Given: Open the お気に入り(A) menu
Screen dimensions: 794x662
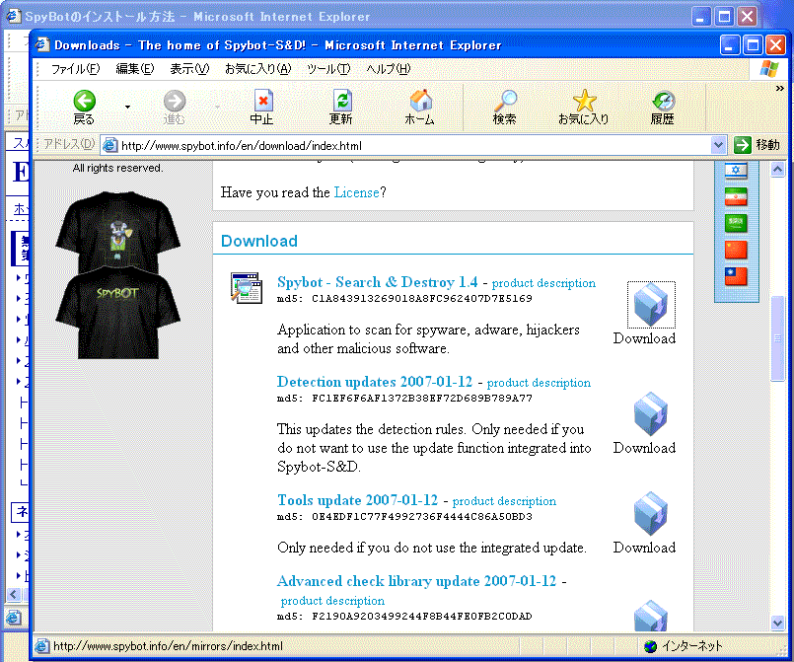Looking at the screenshot, I should click(258, 68).
